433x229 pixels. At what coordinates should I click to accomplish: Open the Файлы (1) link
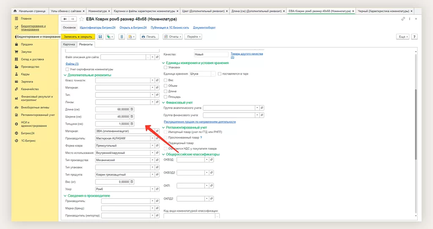(71, 63)
